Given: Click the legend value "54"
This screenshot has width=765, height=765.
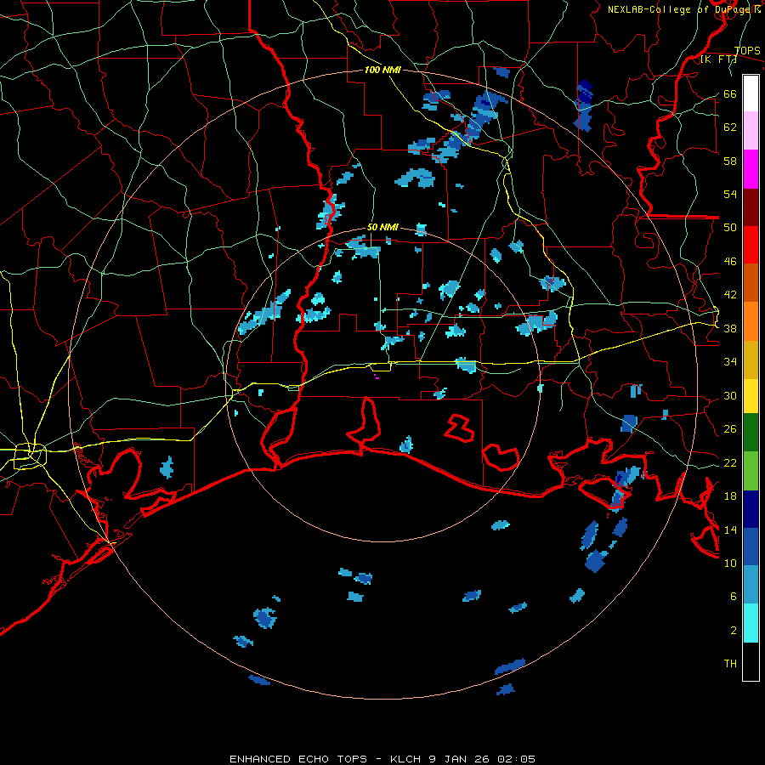Looking at the screenshot, I should tap(730, 194).
